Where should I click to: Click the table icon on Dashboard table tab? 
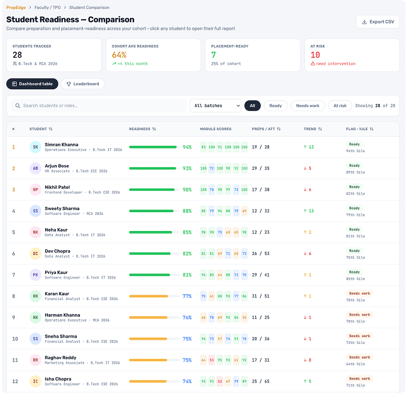click(15, 84)
